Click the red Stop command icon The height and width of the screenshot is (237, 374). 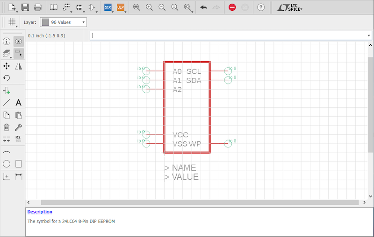232,7
